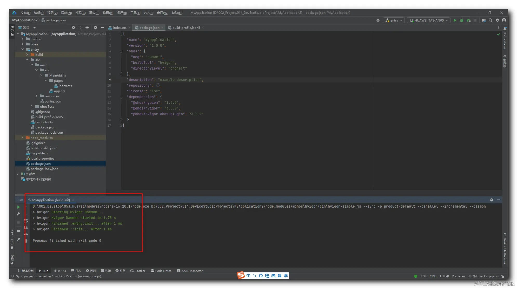The width and height of the screenshot is (517, 288).
Task: Toggle read-only lock icon in status bar
Action: pyautogui.click(x=503, y=276)
